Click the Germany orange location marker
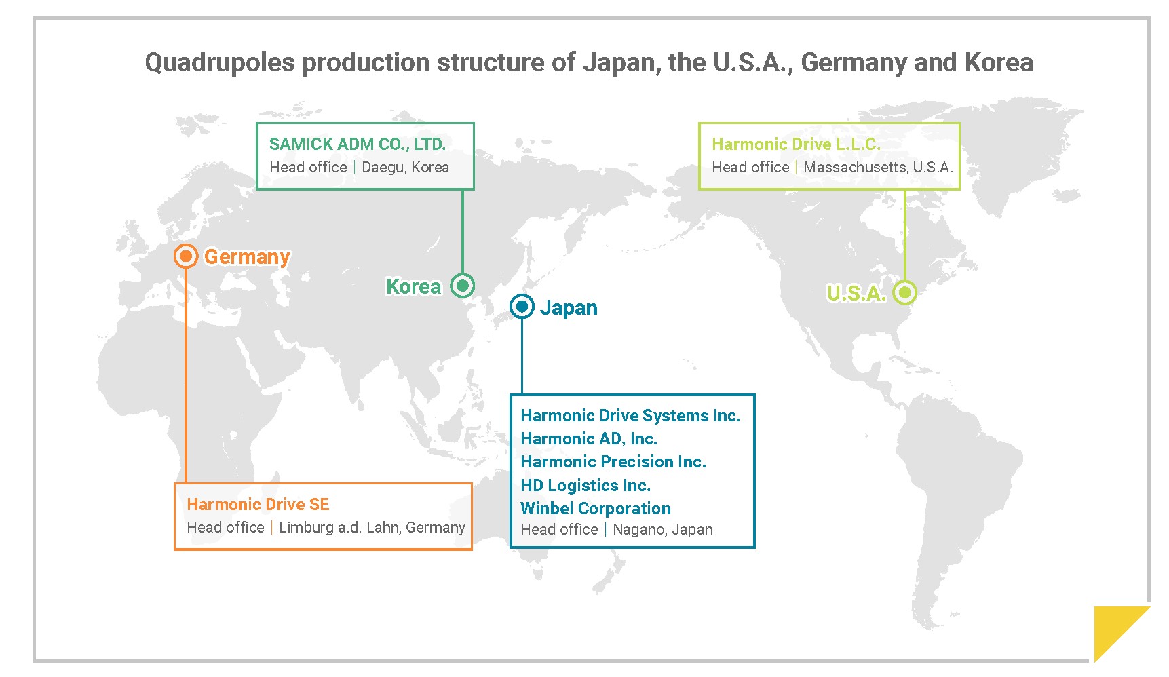 (185, 256)
